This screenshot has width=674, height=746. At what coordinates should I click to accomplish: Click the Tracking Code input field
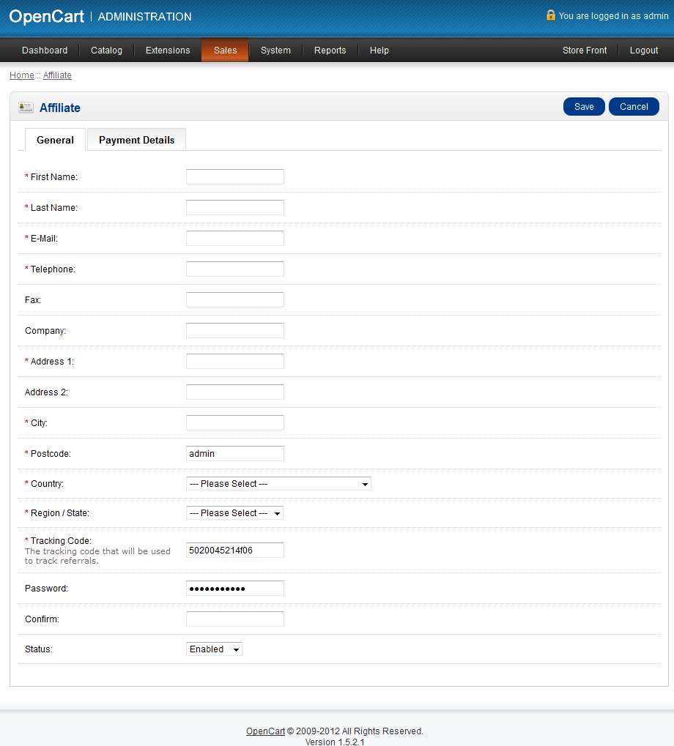click(x=234, y=551)
